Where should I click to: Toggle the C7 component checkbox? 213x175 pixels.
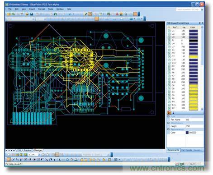pos(169,56)
